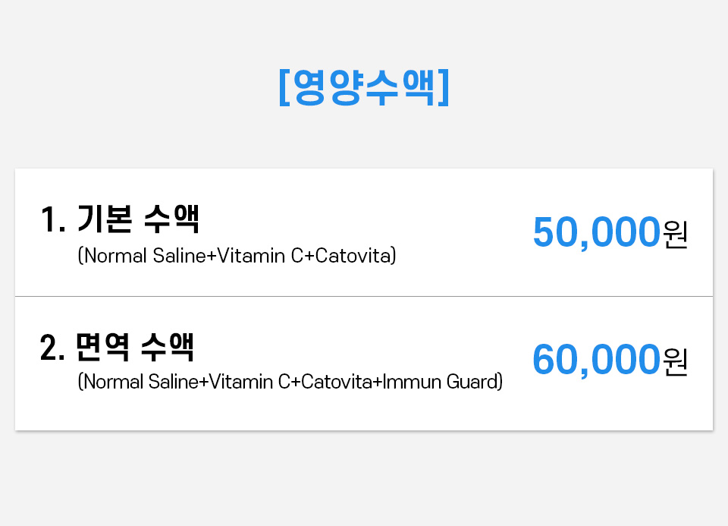Click Vitamin C in the 기본 수액 ingredients

262,256
